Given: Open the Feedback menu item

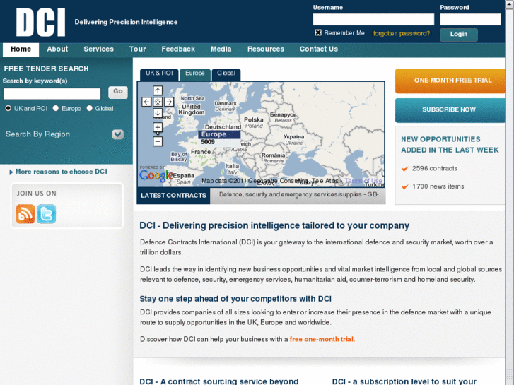Looking at the screenshot, I should pyautogui.click(x=178, y=49).
